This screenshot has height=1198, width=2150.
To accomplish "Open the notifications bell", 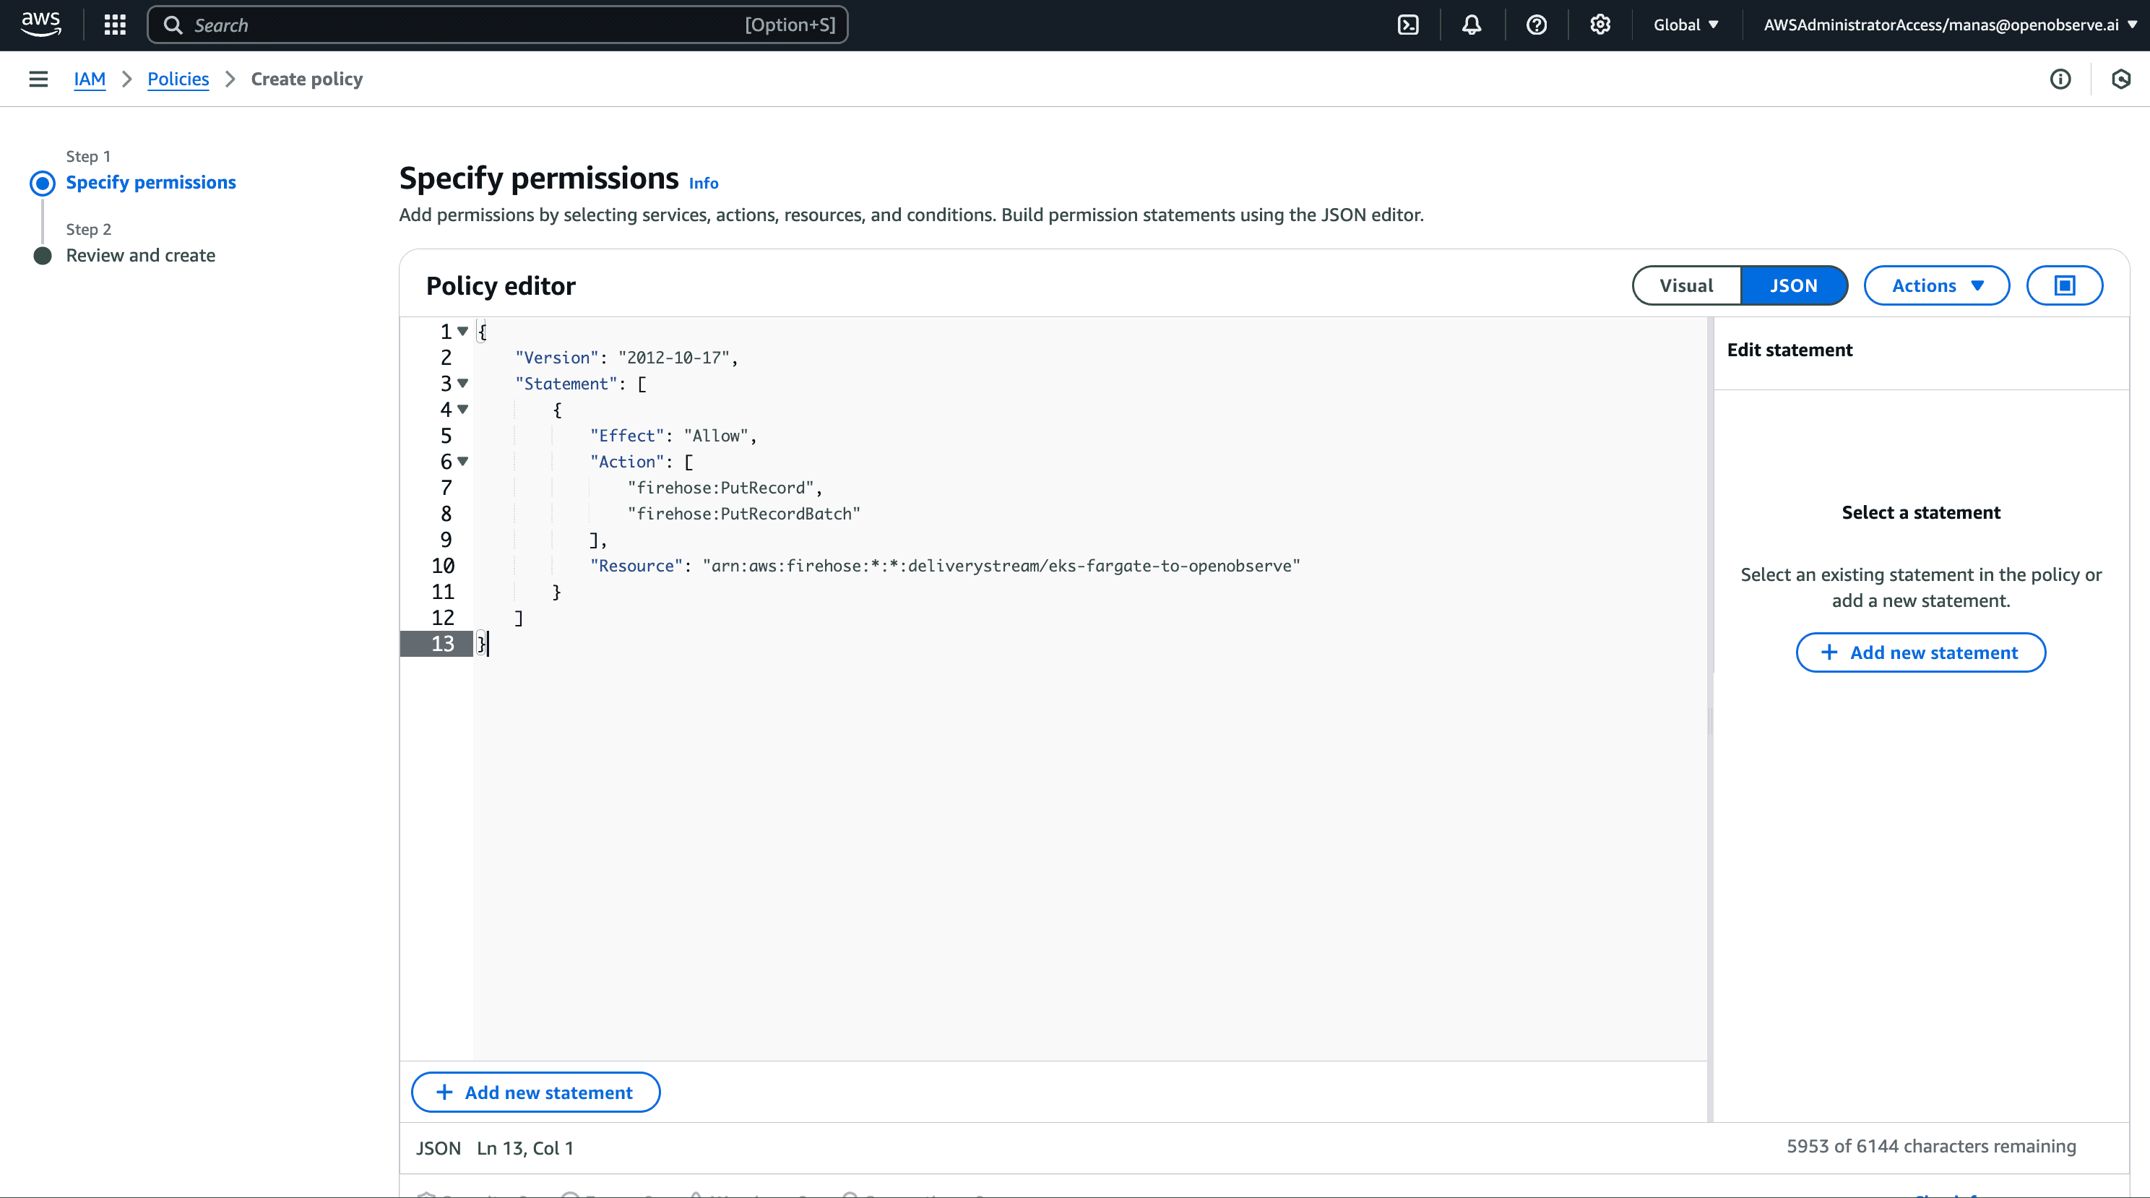I will [1472, 25].
